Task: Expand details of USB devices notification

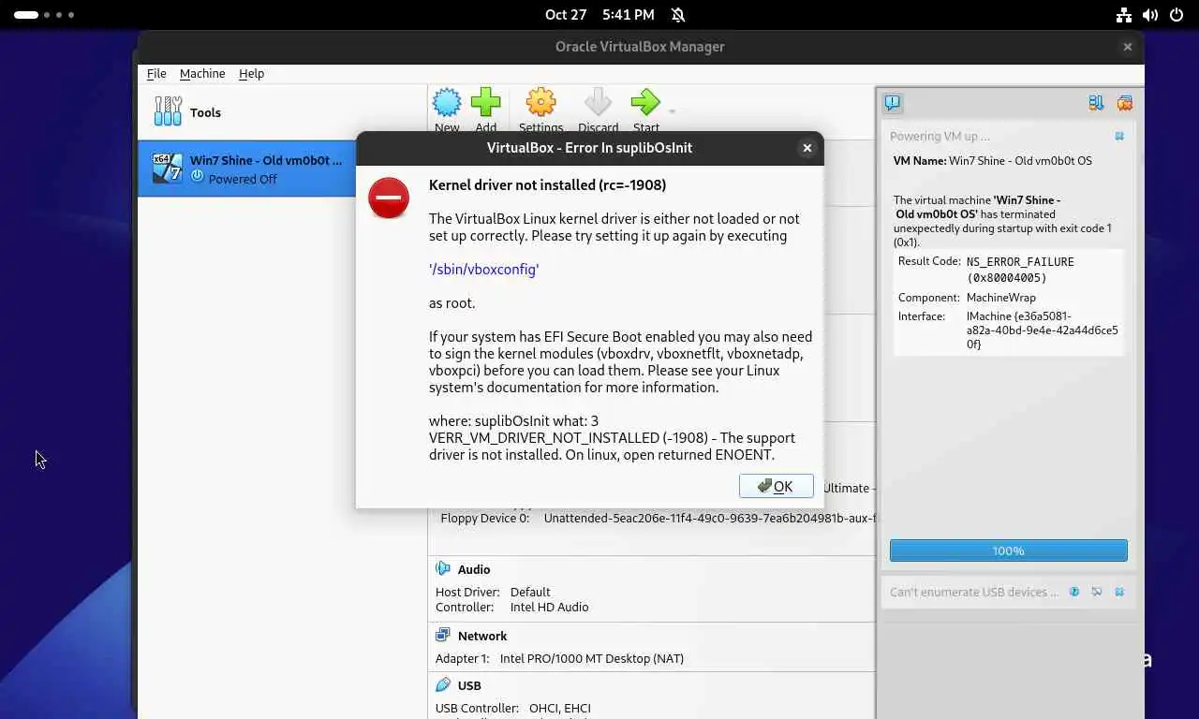Action: [x=1097, y=592]
